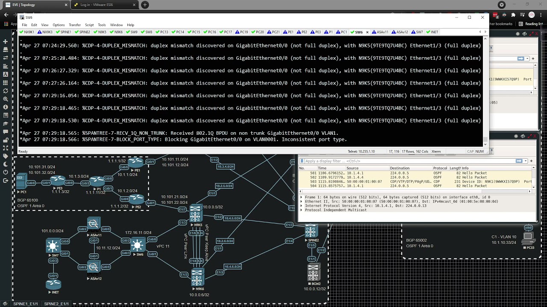This screenshot has width=547, height=307.
Task: Open the File menu in SW6 terminal
Action: 24,25
